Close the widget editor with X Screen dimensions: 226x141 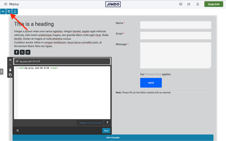click(18, 131)
